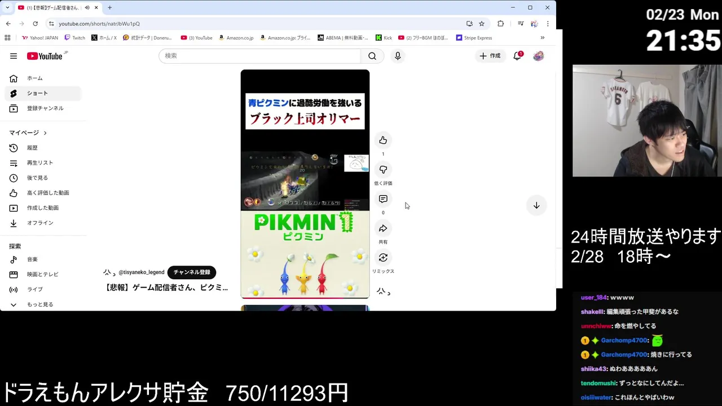Click the short title 【悲報】ゲーム配信者さん
The height and width of the screenshot is (406, 722).
pyautogui.click(x=167, y=288)
